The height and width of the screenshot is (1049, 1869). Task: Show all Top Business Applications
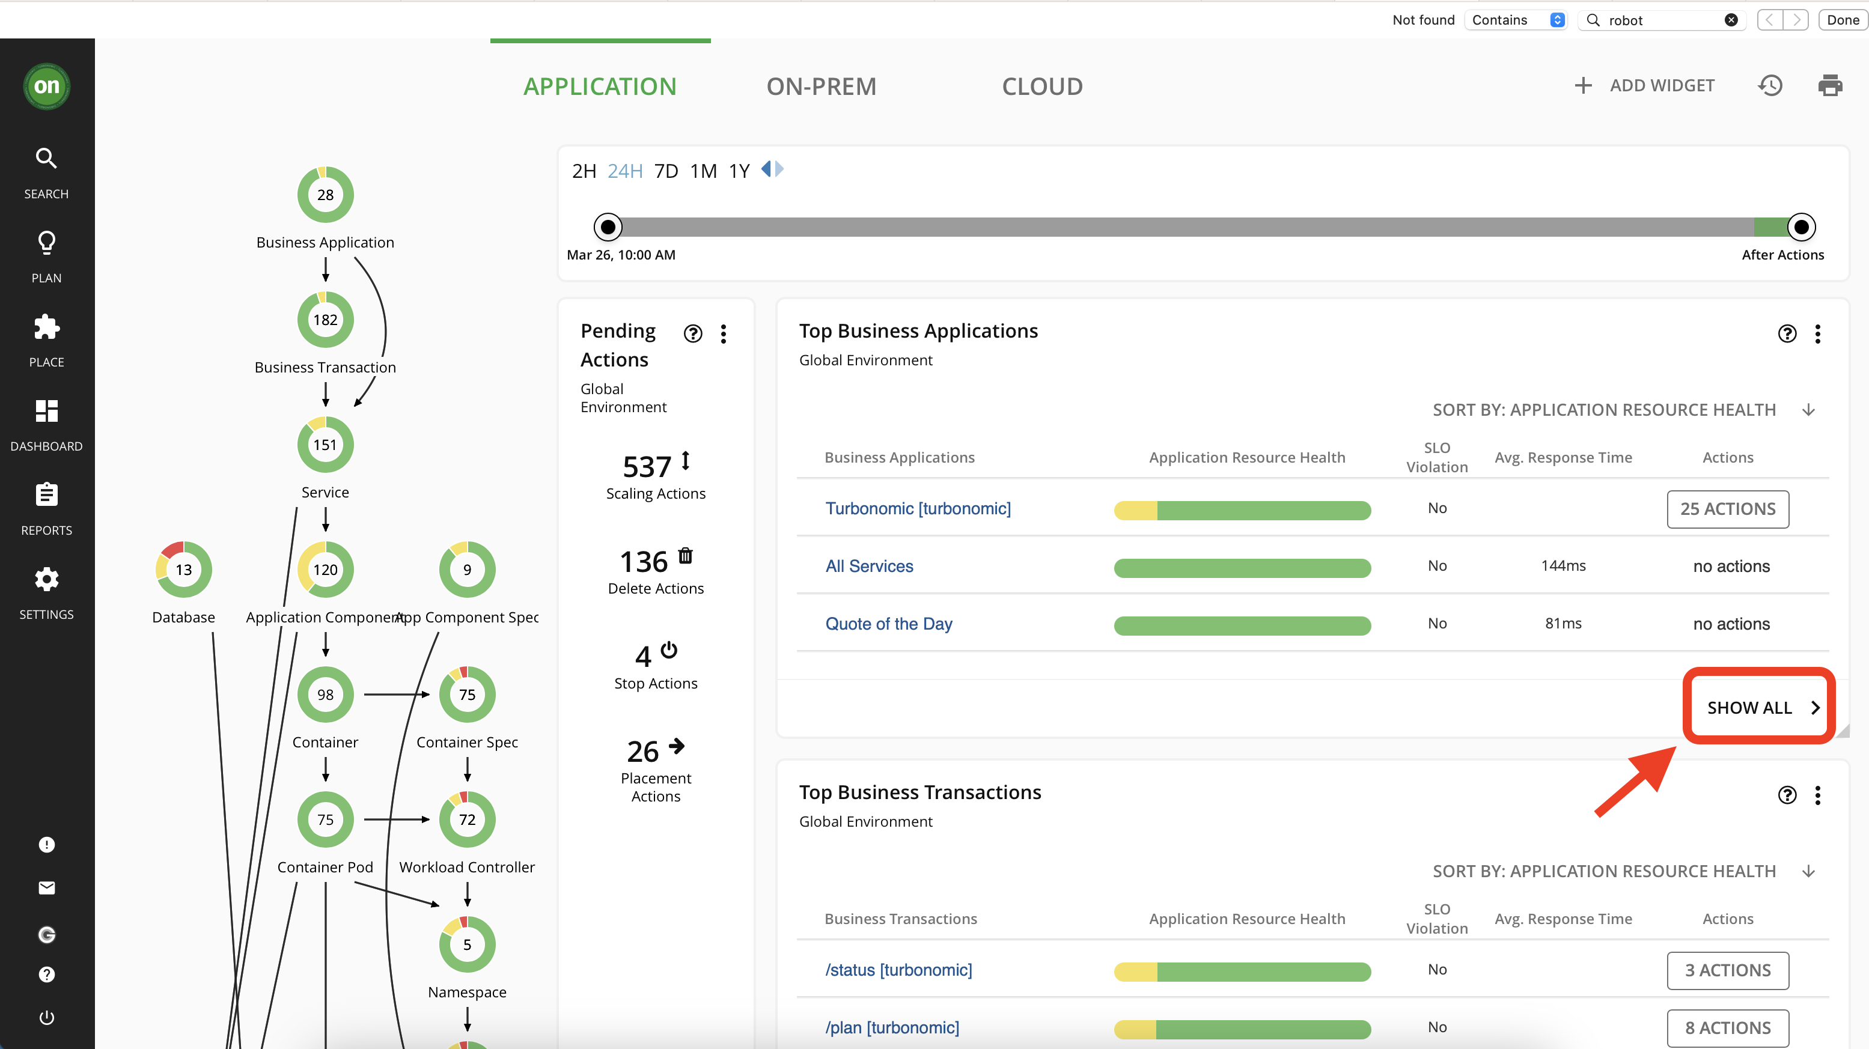point(1758,706)
